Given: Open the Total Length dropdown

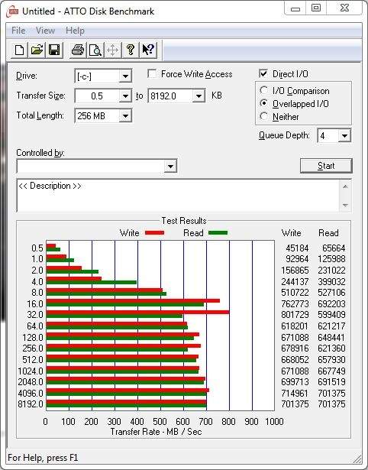Looking at the screenshot, I should [125, 115].
